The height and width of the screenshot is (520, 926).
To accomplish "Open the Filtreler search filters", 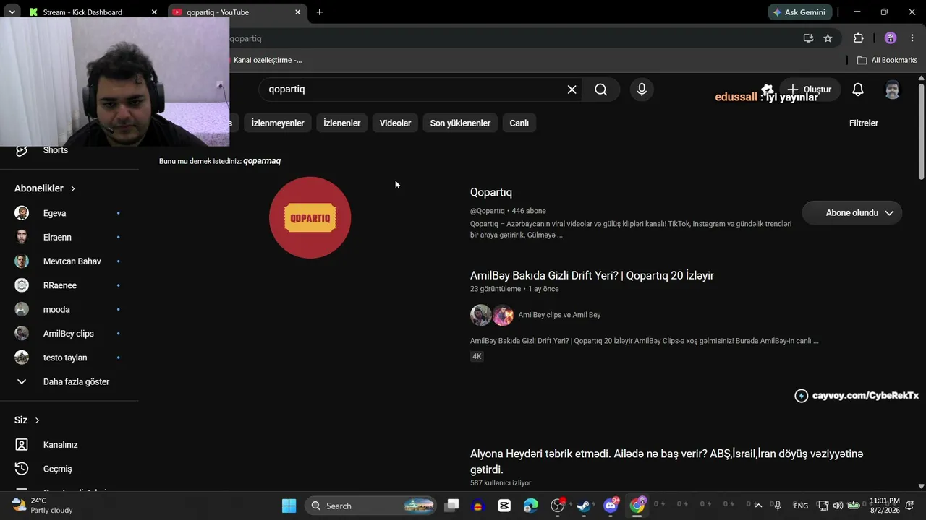I will point(863,123).
